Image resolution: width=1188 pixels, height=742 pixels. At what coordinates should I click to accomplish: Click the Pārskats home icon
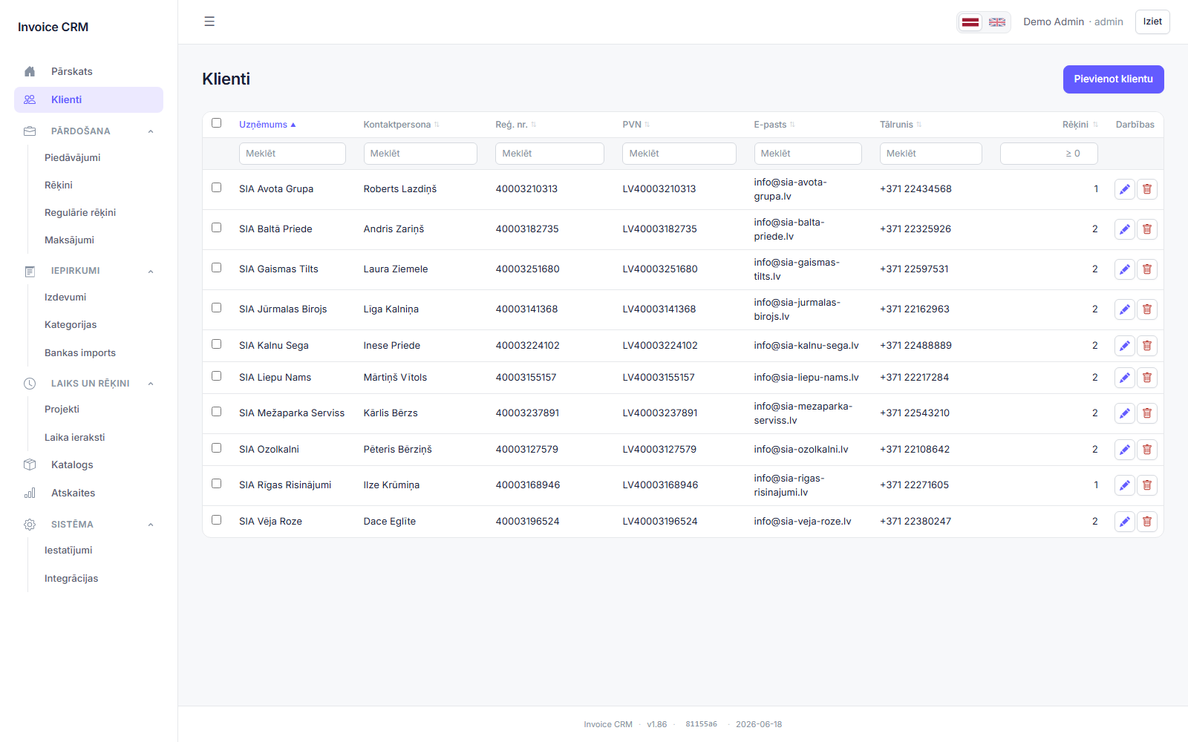[x=30, y=71]
